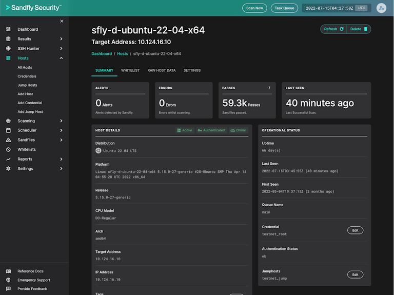This screenshot has height=295, width=394.
Task: Click the Reference Docs book icon
Action: pyautogui.click(x=8, y=271)
